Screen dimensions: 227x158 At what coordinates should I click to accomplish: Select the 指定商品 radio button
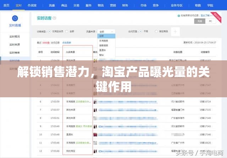[156, 32]
